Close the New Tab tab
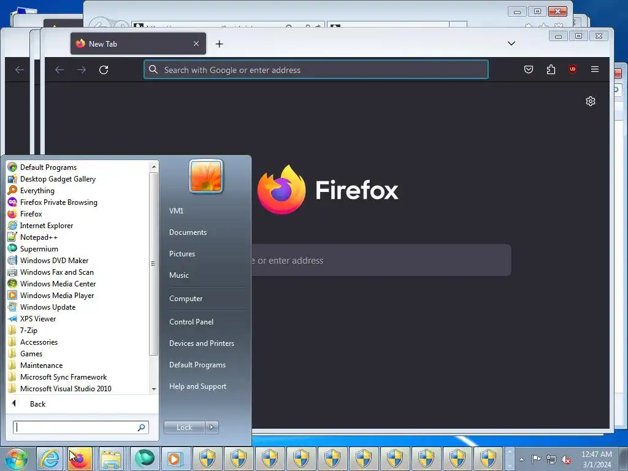Viewport: 628px width, 471px height. (x=196, y=44)
